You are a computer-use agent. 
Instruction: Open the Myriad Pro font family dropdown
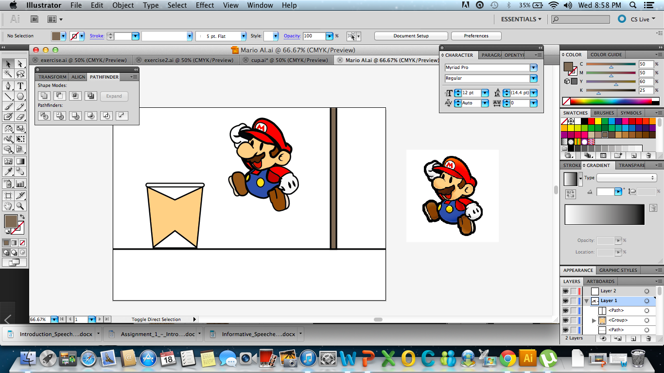coord(533,68)
